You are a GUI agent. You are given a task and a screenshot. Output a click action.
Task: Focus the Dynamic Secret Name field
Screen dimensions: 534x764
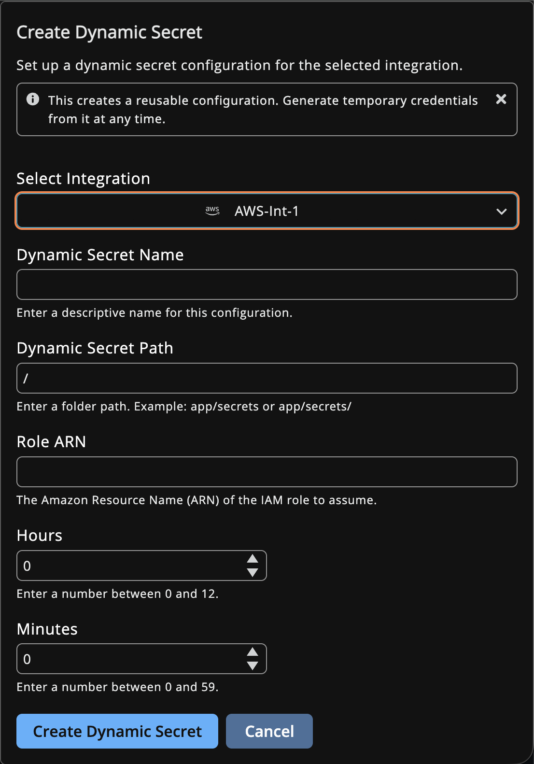[267, 284]
